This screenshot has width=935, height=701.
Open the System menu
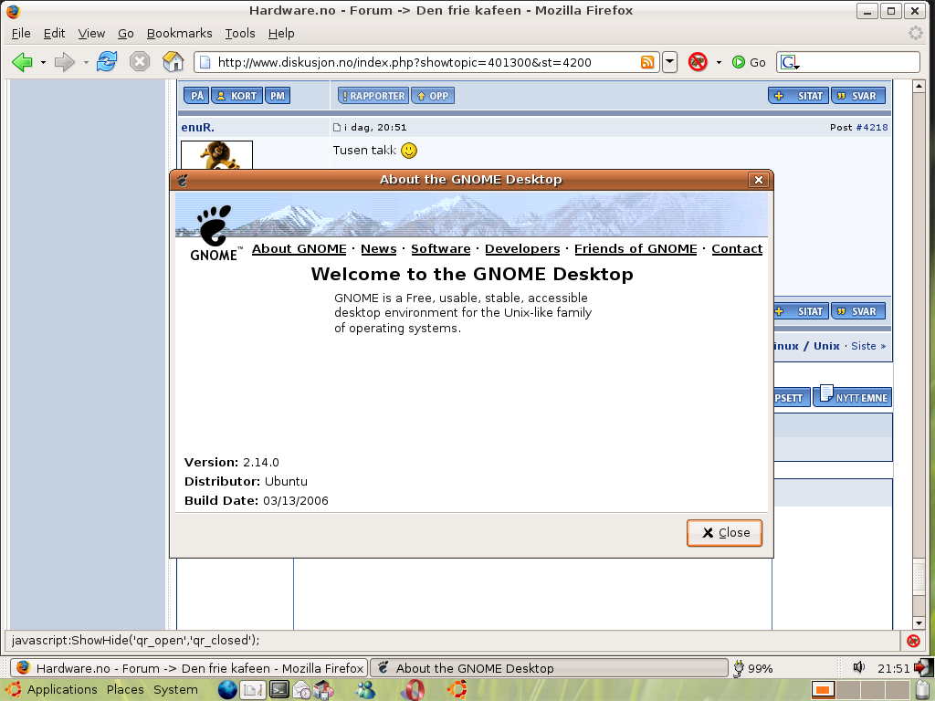(175, 690)
